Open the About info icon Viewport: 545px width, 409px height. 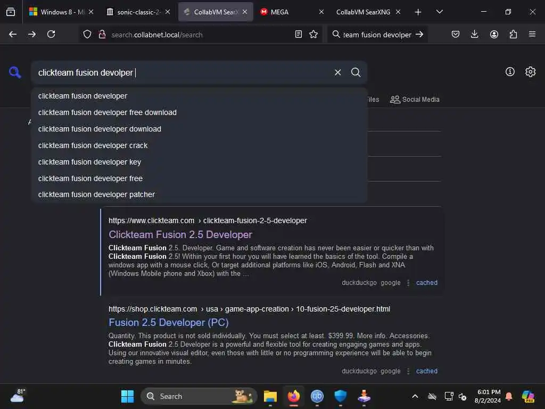coord(509,72)
